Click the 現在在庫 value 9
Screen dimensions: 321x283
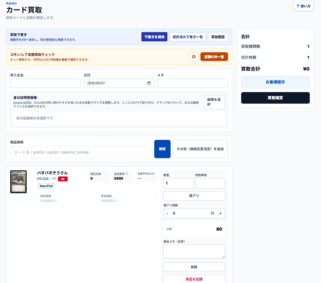click(x=91, y=178)
